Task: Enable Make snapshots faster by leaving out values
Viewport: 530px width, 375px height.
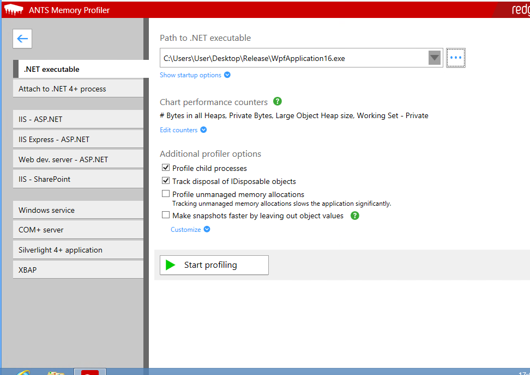Action: [x=166, y=215]
